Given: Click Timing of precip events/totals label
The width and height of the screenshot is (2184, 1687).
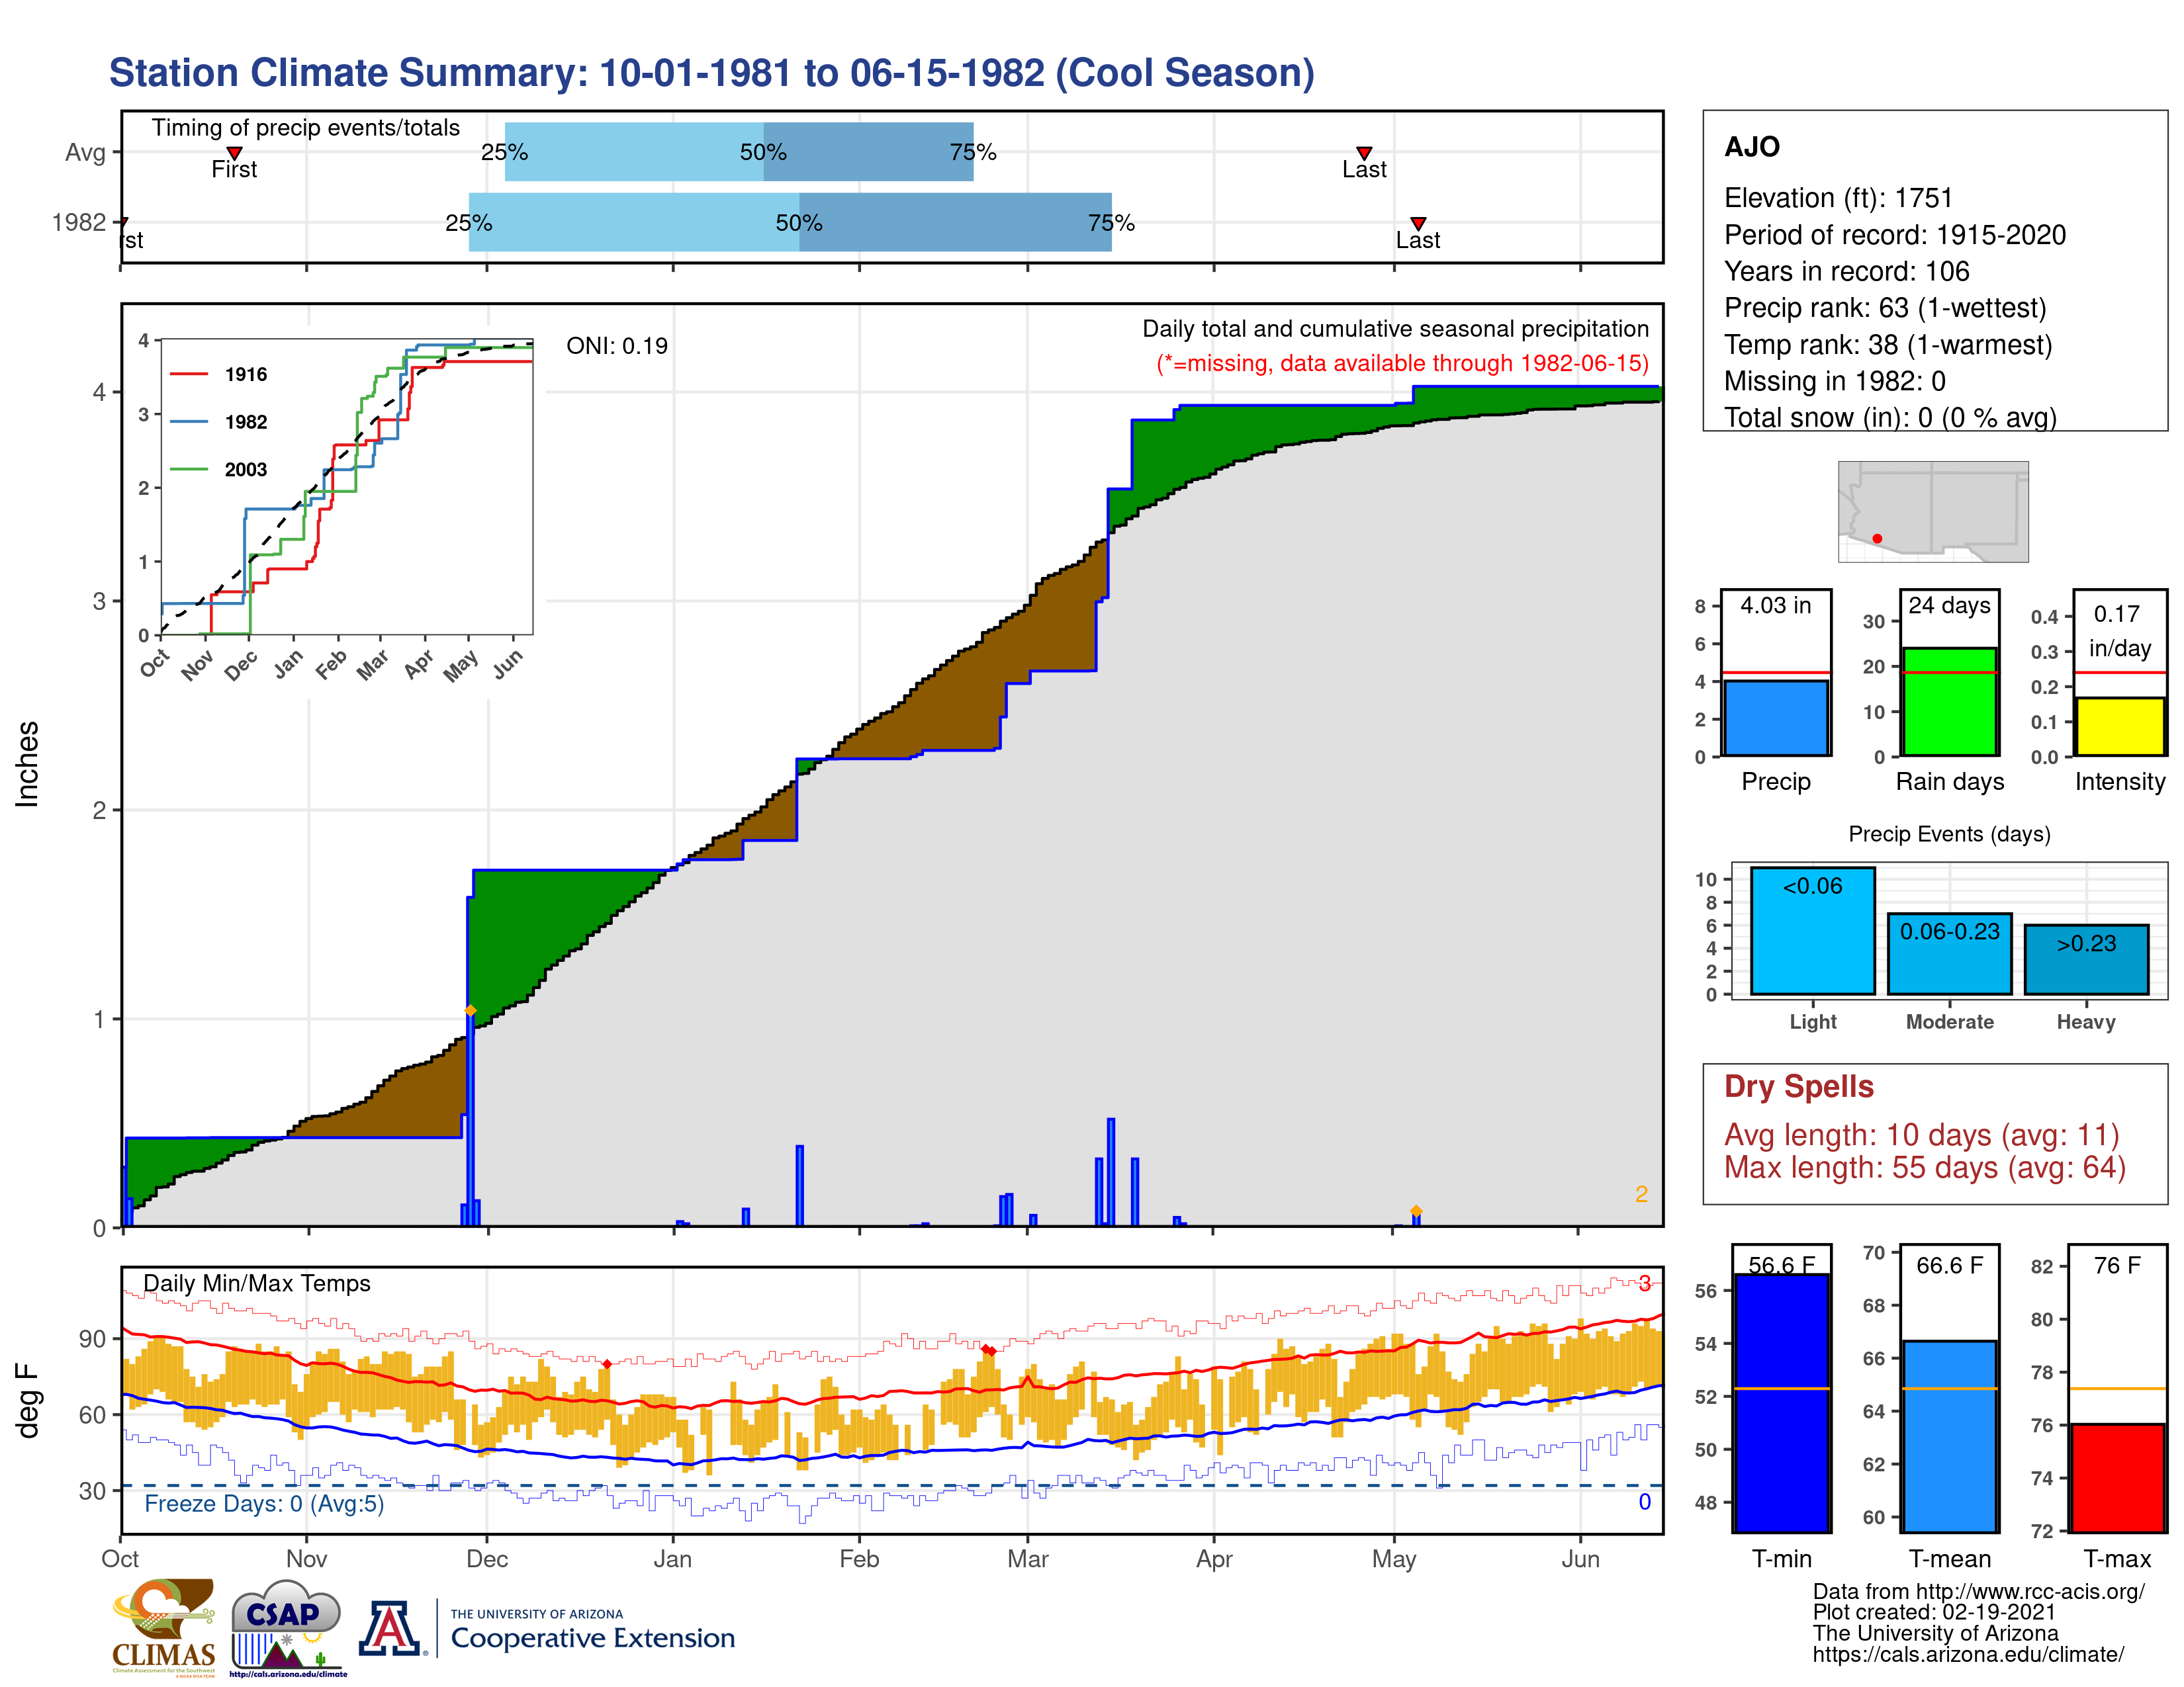Looking at the screenshot, I should tap(306, 128).
